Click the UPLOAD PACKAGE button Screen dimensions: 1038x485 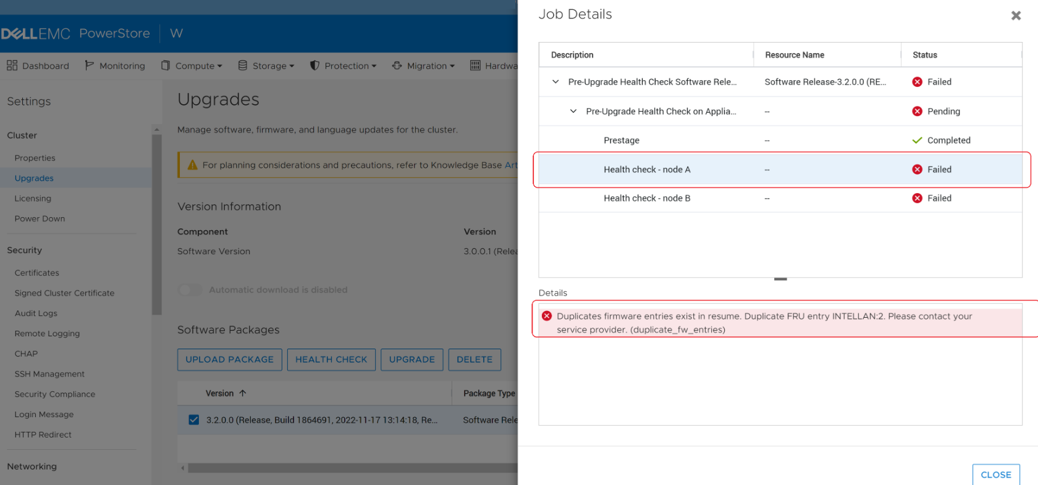[229, 360]
